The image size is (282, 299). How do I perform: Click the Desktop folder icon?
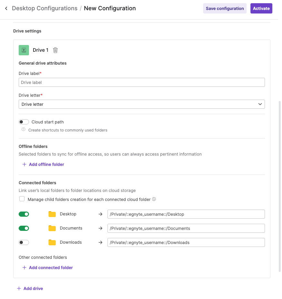(52, 214)
